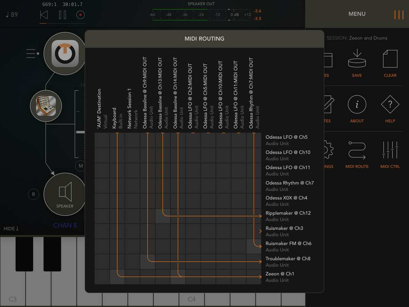Screen dimensions: 409x307
Task: Select the Keyboard Built-in source column header
Action: tap(117, 118)
